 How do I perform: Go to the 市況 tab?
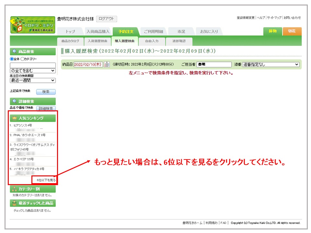181,32
